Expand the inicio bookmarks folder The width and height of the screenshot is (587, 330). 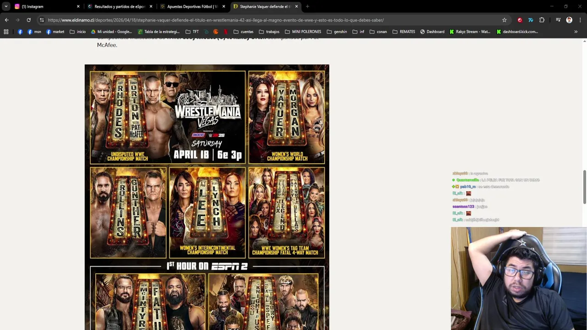point(78,32)
